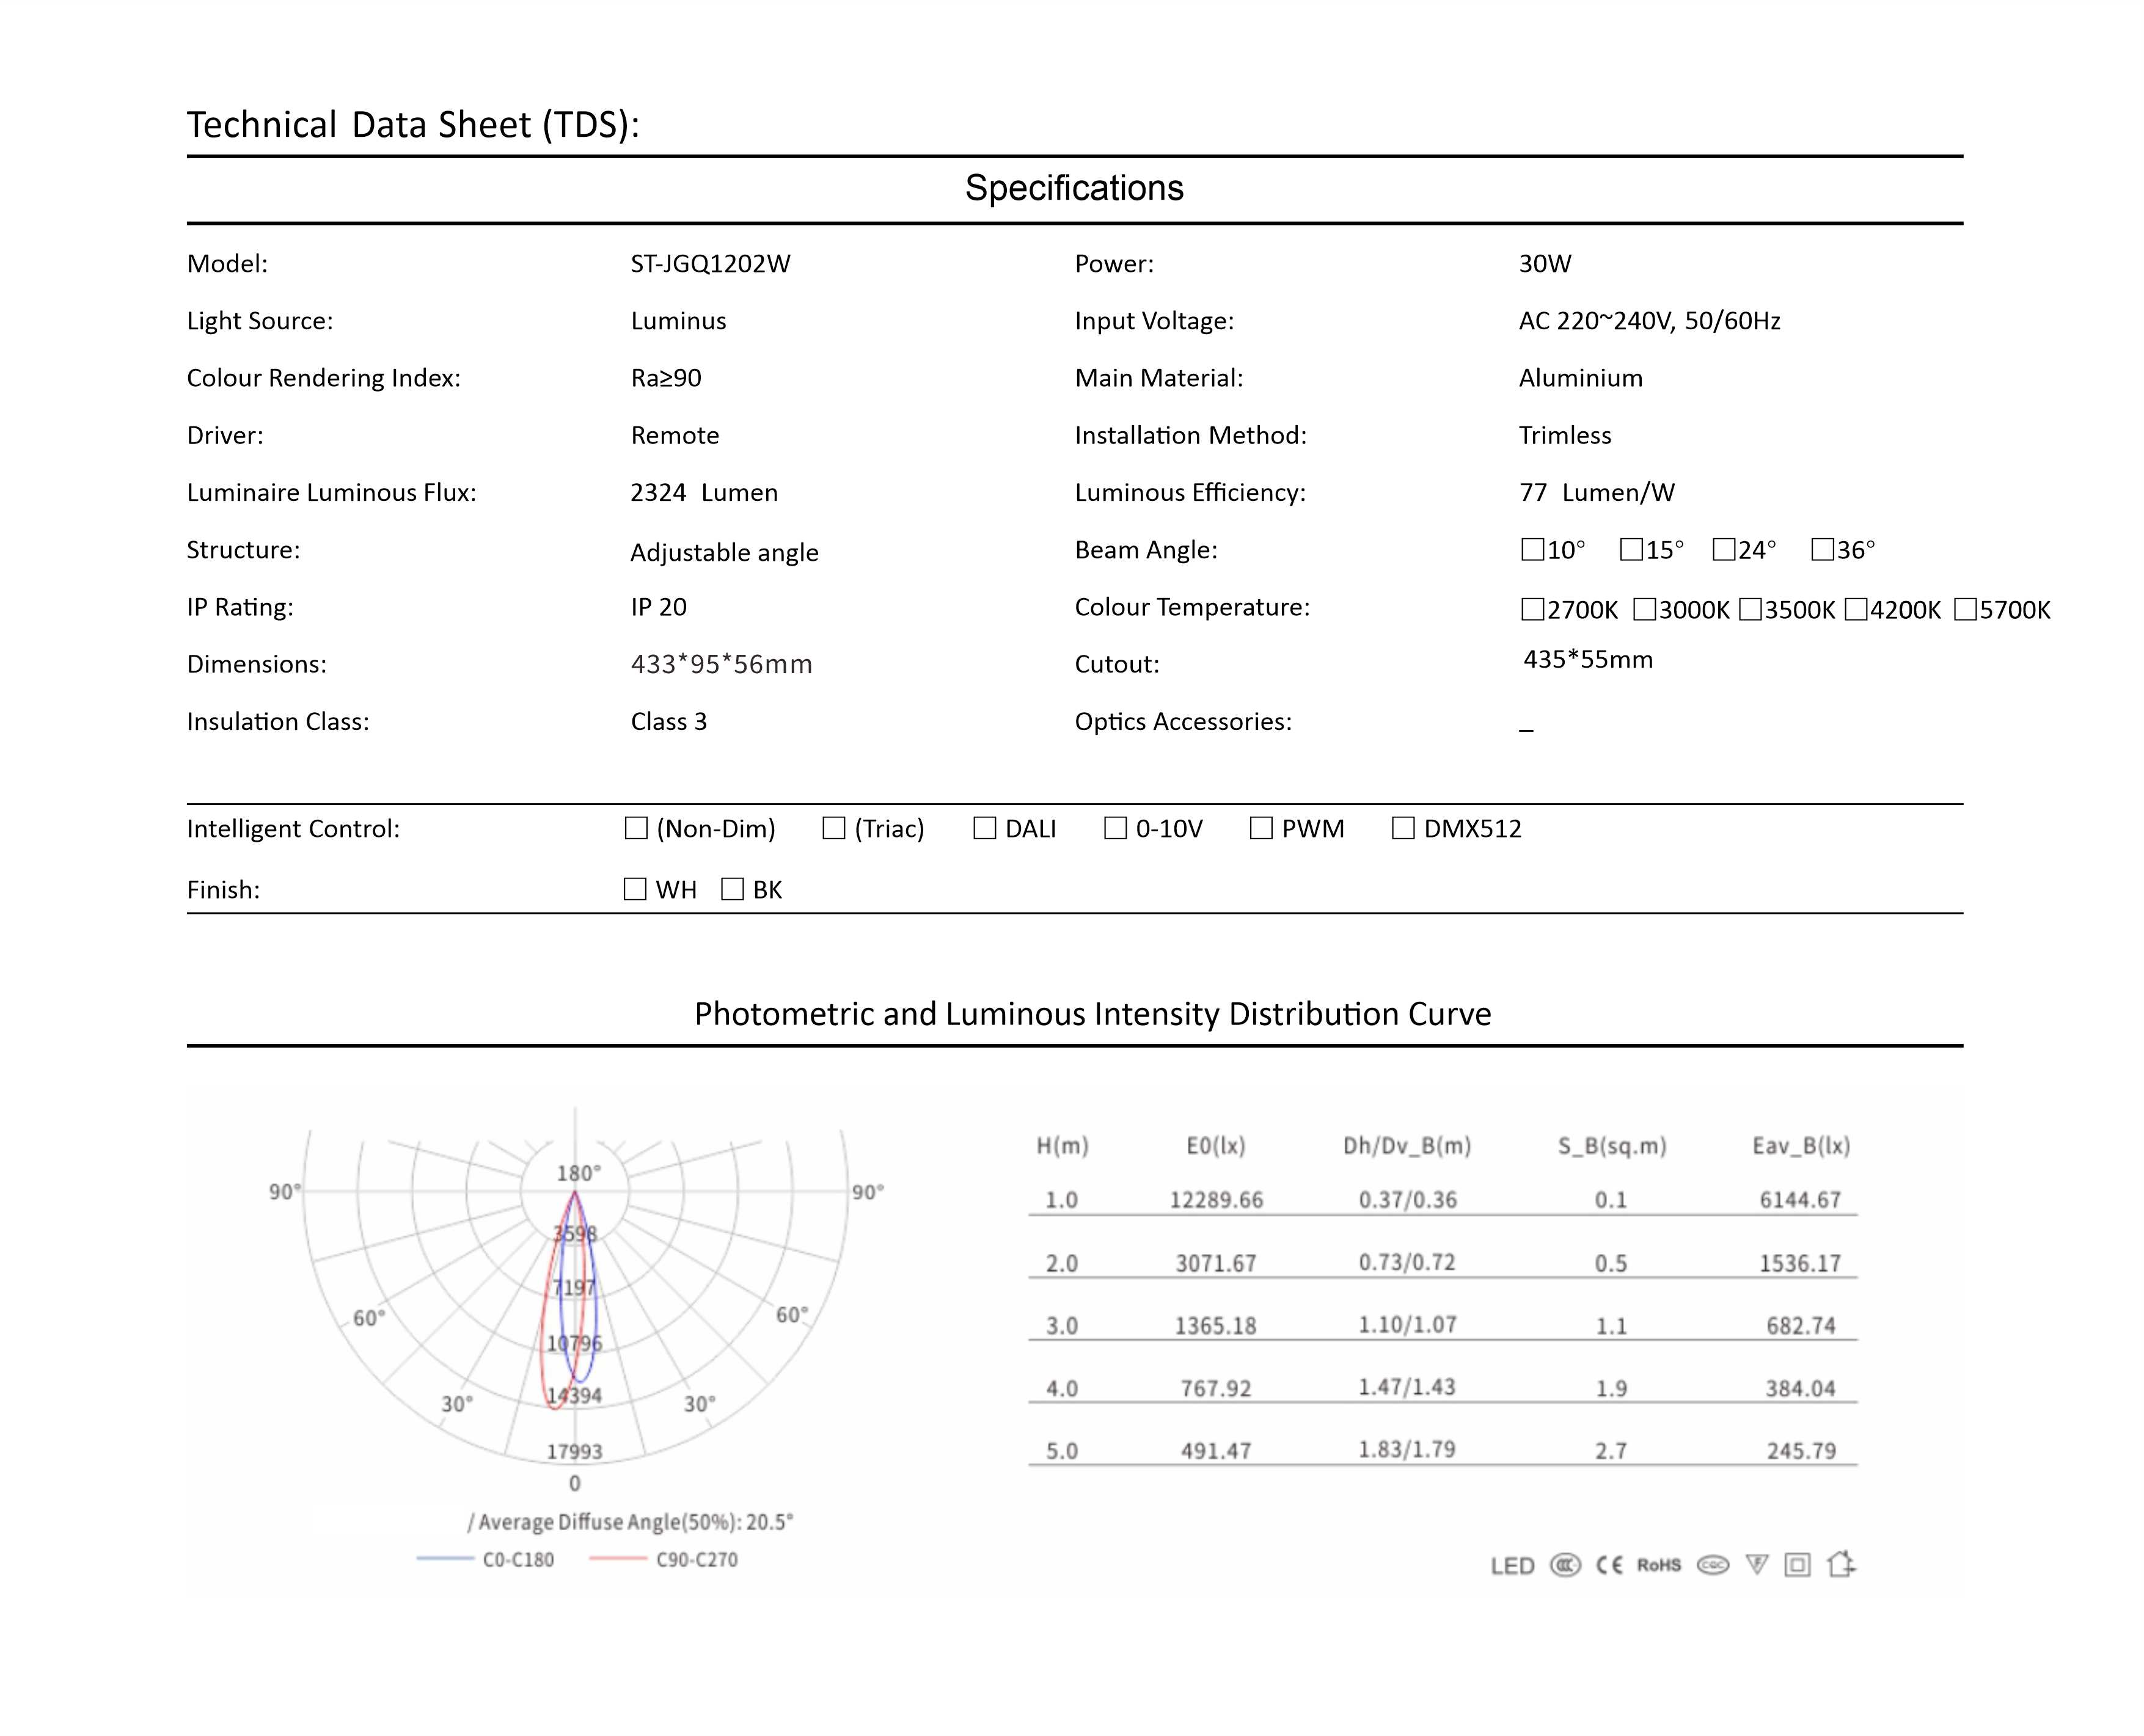Viewport: 2144px width, 1736px height.
Task: Check the 0-10V dimming option
Action: coord(1115,829)
